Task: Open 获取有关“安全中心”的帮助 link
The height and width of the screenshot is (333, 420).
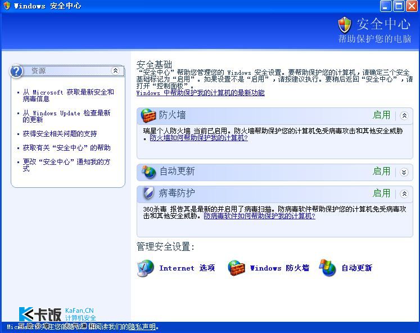Action: coord(67,147)
